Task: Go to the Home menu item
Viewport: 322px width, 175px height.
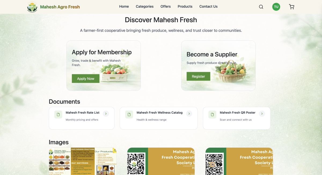Action: 124,6
